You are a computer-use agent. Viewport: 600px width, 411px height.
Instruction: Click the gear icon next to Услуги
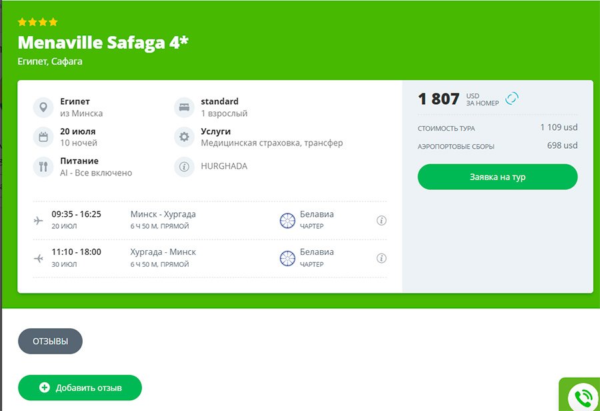click(184, 137)
